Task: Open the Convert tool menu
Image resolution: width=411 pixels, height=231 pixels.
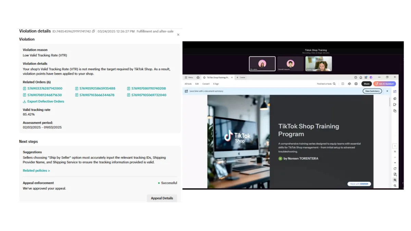Action: (206, 84)
